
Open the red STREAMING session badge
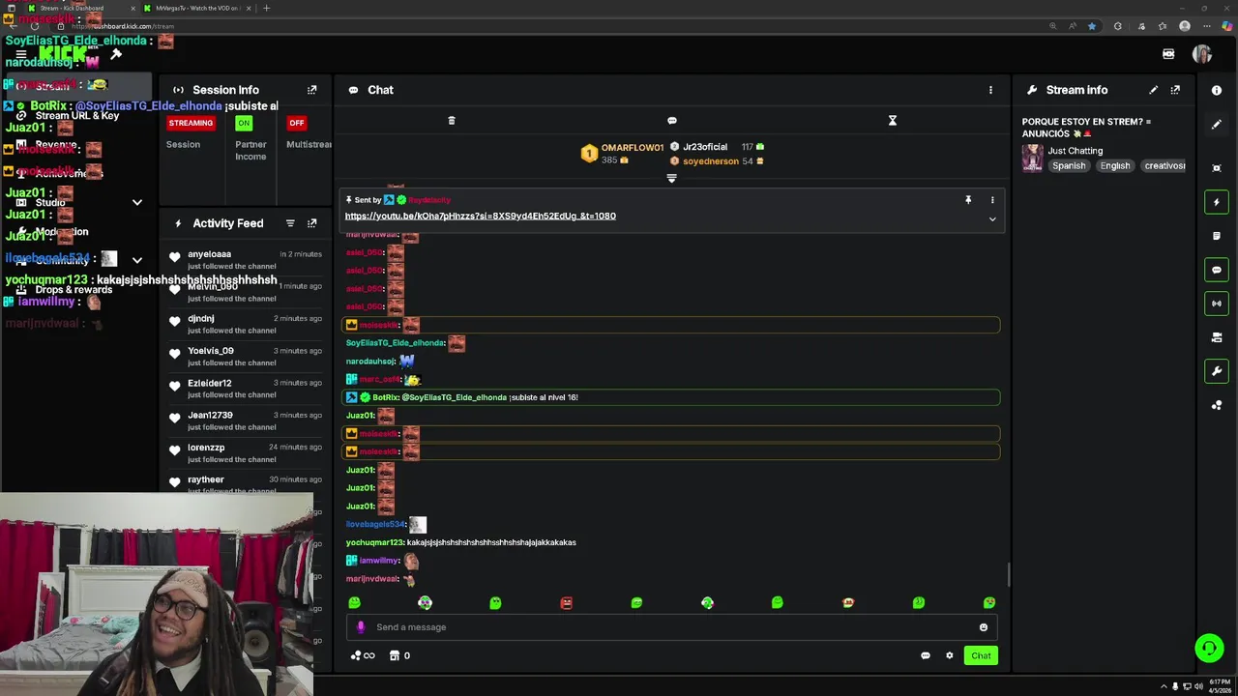[191, 123]
